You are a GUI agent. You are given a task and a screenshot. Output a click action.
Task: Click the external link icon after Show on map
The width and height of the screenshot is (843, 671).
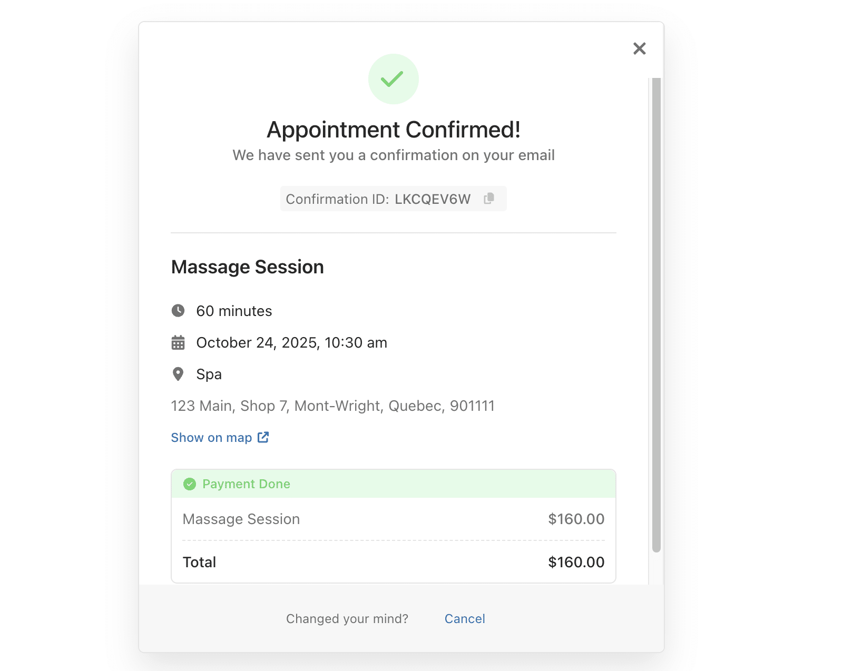point(263,437)
